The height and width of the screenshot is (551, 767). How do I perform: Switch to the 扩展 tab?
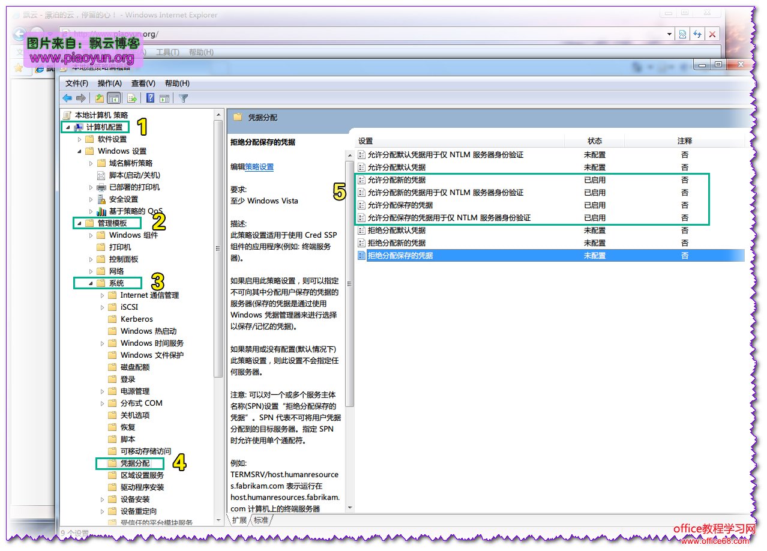(x=239, y=520)
